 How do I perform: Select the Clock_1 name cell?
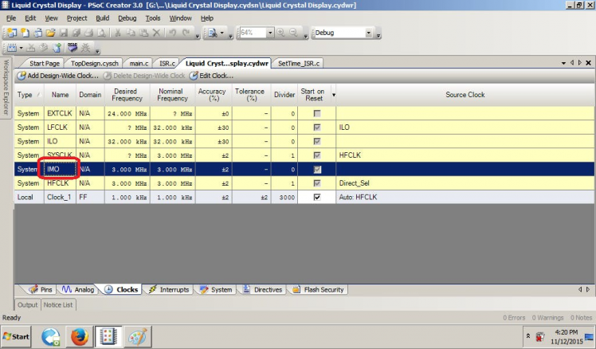pos(60,197)
